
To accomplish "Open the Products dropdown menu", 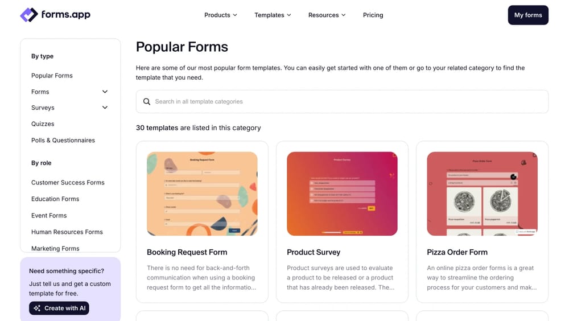I will tap(221, 15).
